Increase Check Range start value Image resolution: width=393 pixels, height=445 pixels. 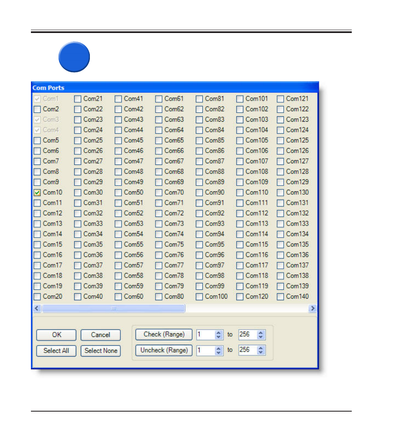pyautogui.click(x=218, y=332)
